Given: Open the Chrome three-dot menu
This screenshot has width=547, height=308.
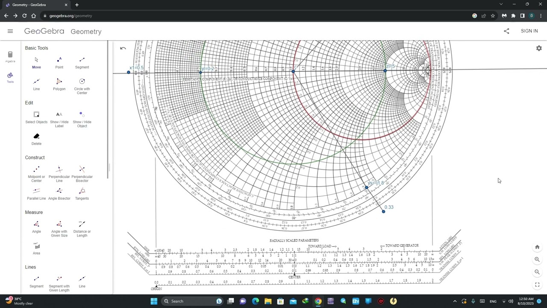Looking at the screenshot, I should [x=541, y=16].
